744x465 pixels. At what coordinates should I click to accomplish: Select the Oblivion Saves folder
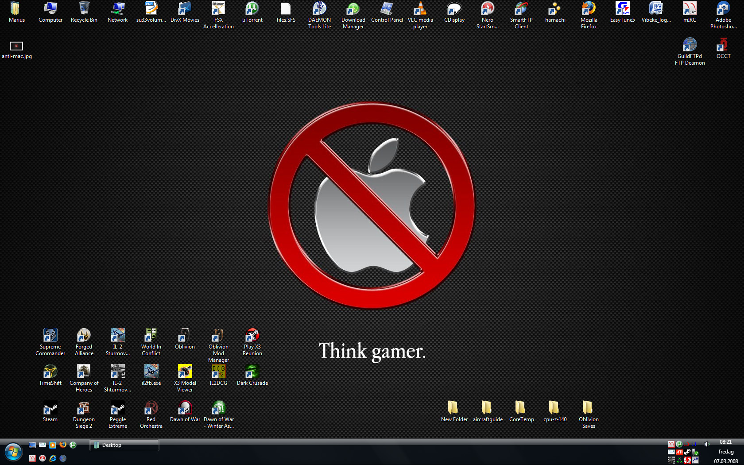(x=588, y=408)
